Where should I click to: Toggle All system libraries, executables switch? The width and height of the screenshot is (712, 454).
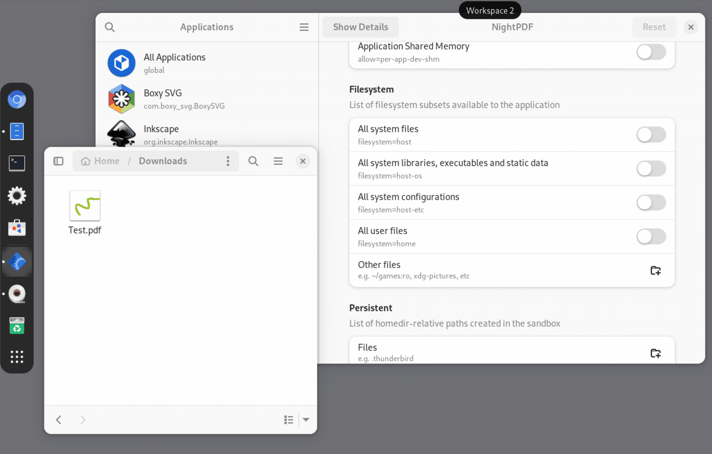tap(651, 169)
